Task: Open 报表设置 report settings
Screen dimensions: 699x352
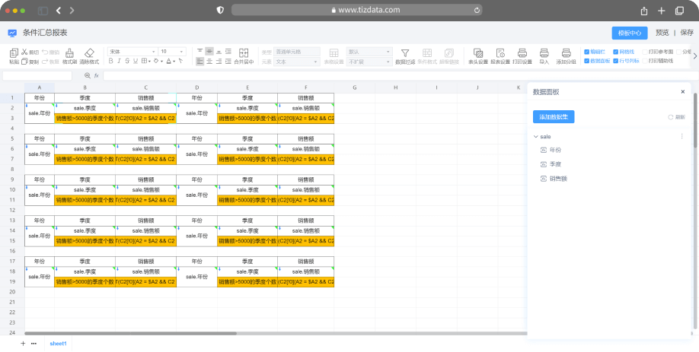Action: tap(500, 52)
